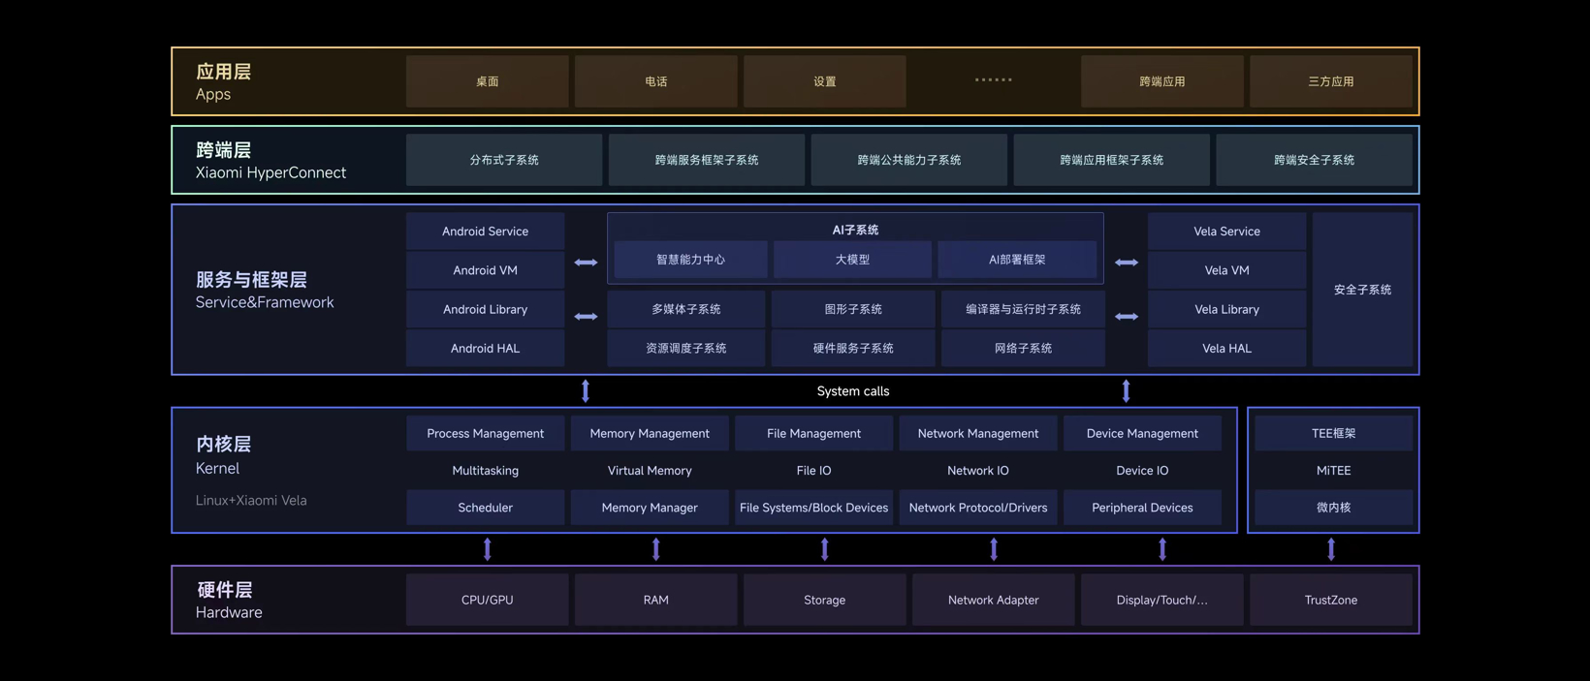This screenshot has height=681, width=1590.
Task: Select the Network IO label
Action: [977, 471]
